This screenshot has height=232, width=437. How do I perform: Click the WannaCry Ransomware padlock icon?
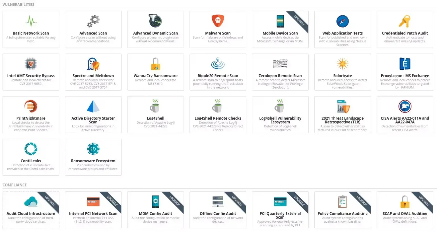155,64
